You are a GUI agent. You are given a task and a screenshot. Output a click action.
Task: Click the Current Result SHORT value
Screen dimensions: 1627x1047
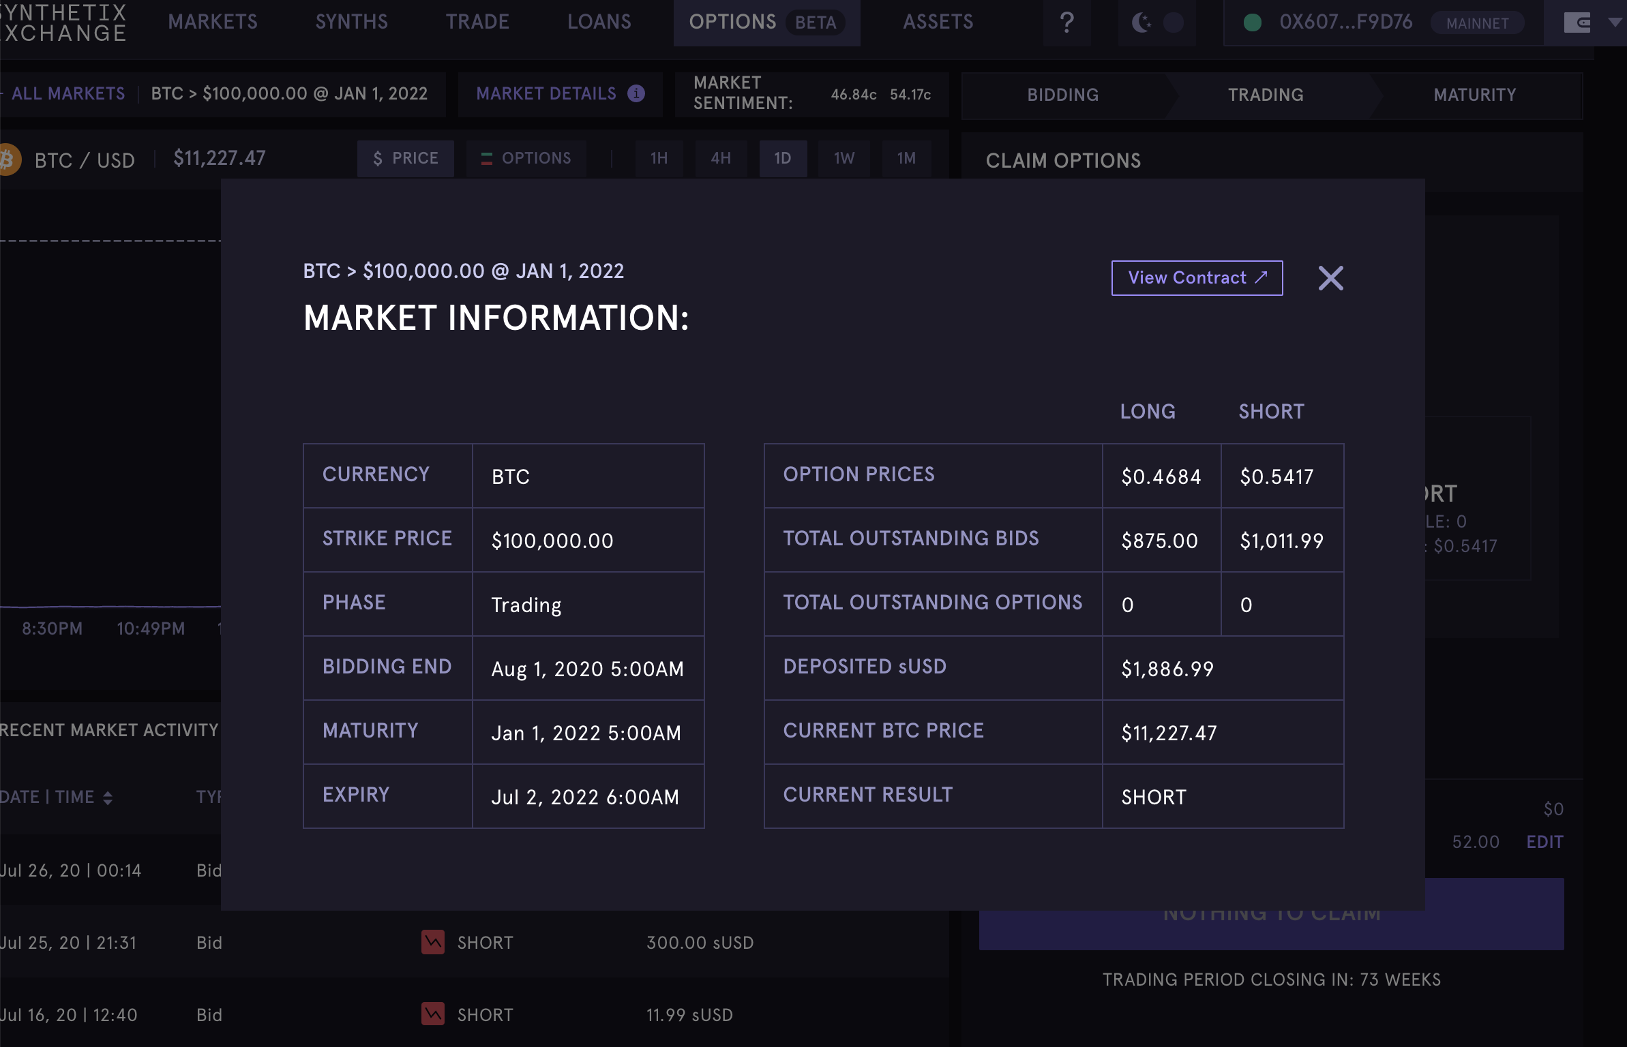(1154, 797)
